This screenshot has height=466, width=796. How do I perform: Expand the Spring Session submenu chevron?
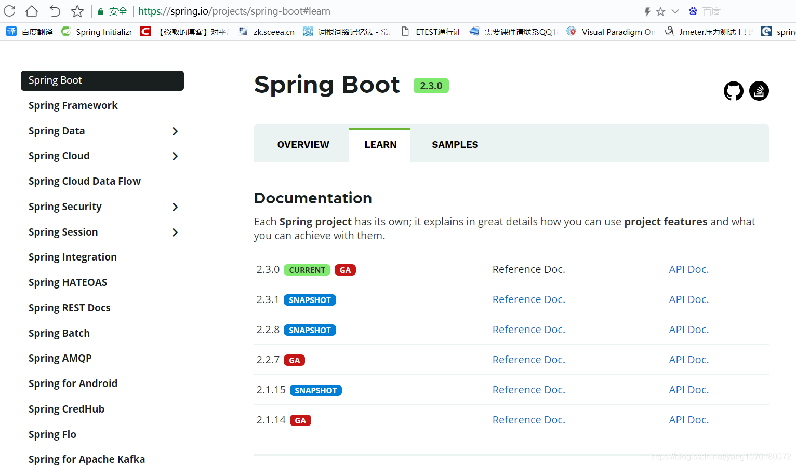pos(175,232)
